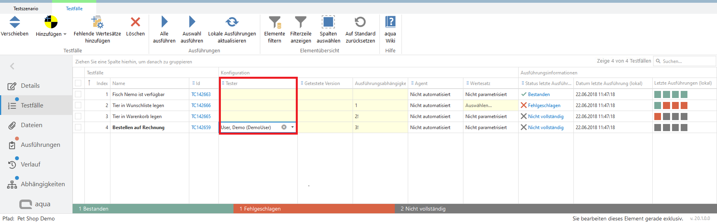Viewport: 717px width, 222px height.
Task: Run all tests with Alle ausführen
Action: [x=164, y=22]
